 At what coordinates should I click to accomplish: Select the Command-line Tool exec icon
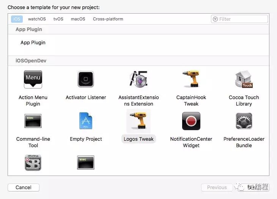click(33, 121)
